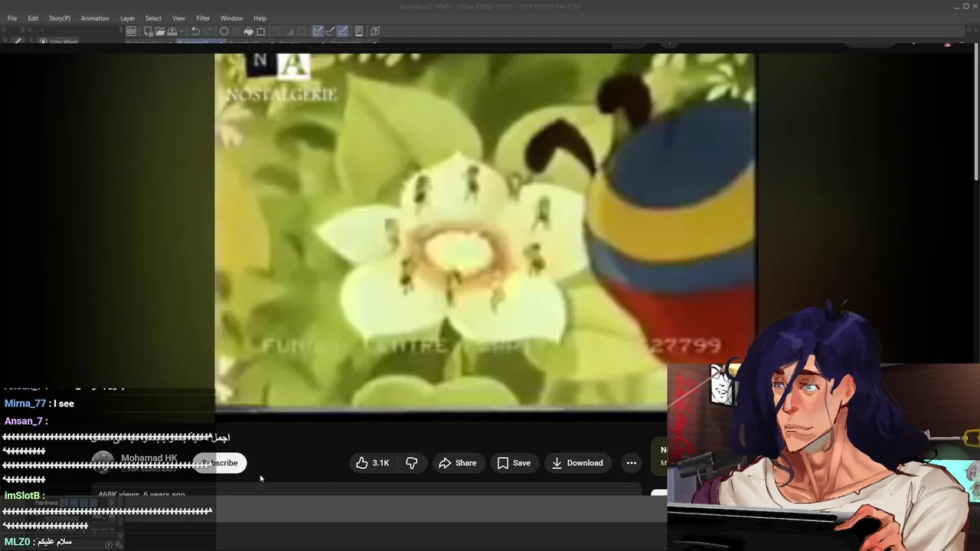Click the YouTube Share button
Image resolution: width=980 pixels, height=551 pixels.
point(458,463)
